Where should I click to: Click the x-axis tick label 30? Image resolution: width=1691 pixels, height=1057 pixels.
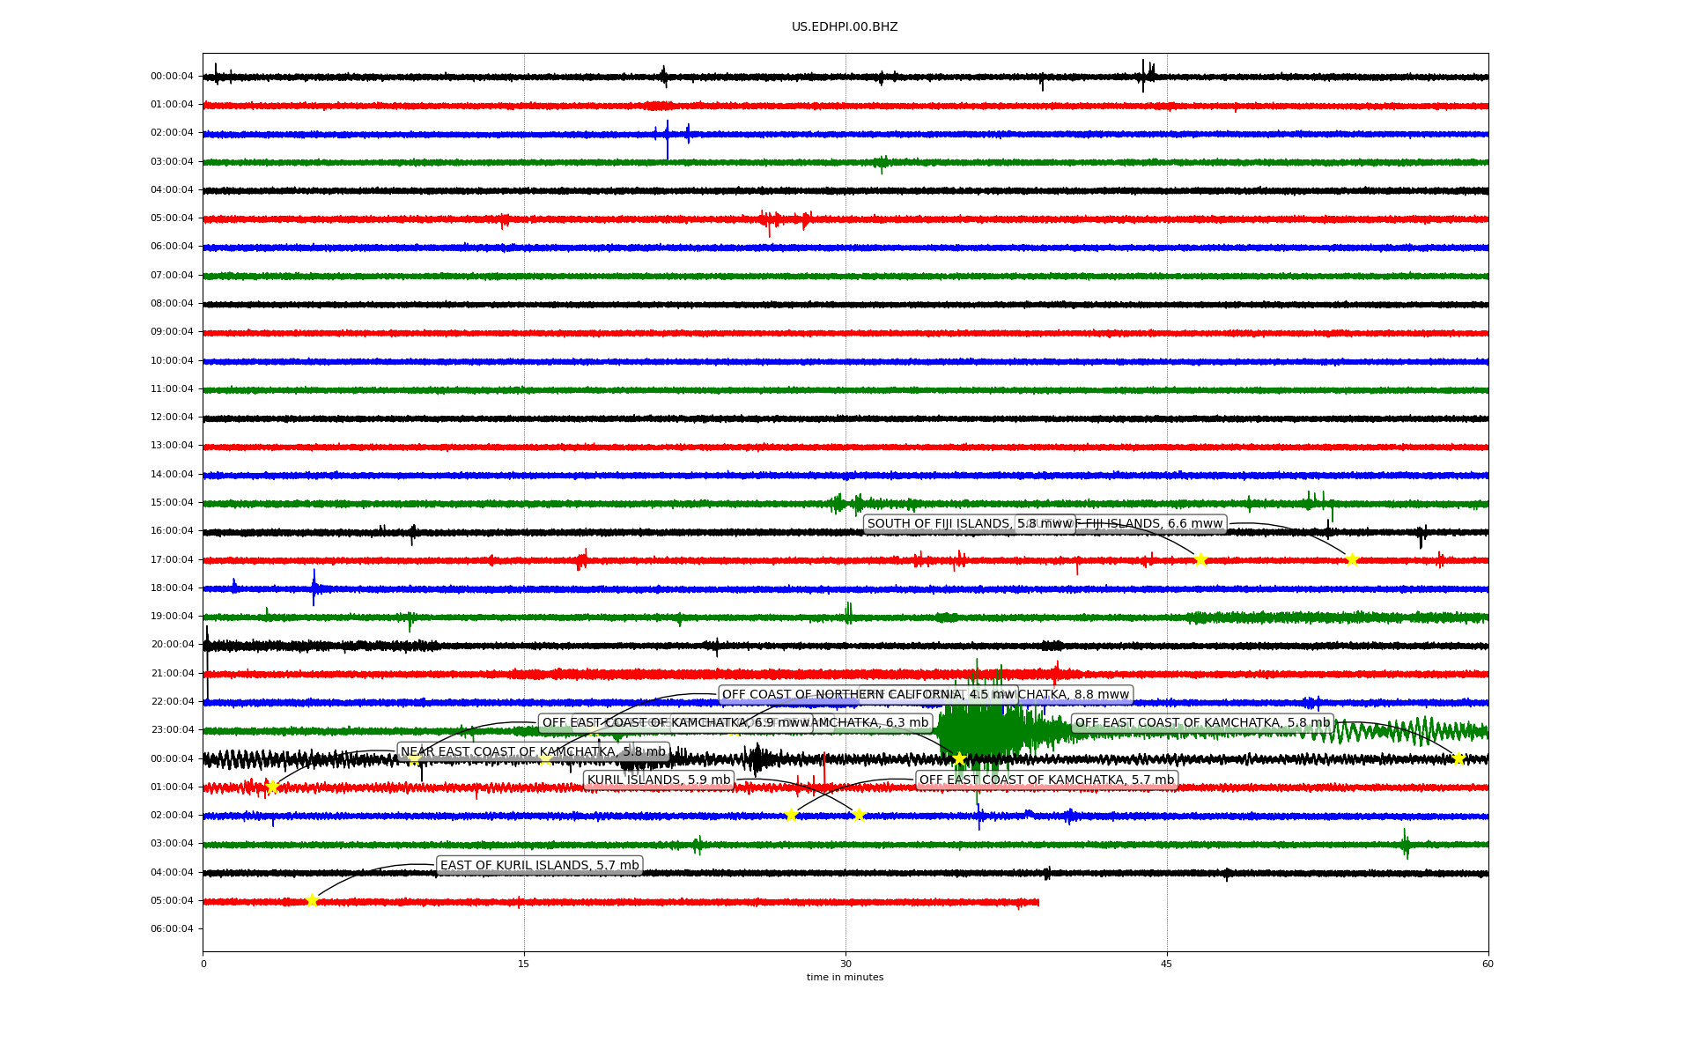[x=845, y=964]
